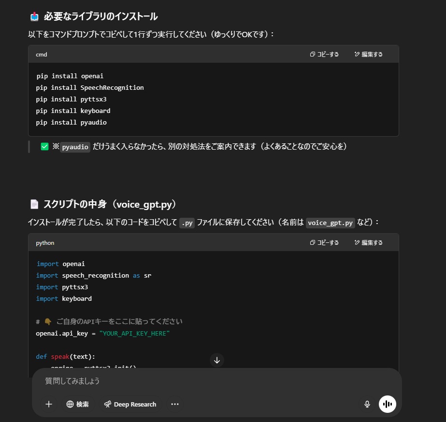Image resolution: width=446 pixels, height=422 pixels.
Task: Launch voice mode with waveform button
Action: point(388,404)
